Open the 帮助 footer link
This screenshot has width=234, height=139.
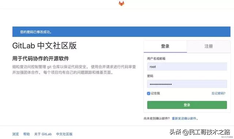[27, 134]
